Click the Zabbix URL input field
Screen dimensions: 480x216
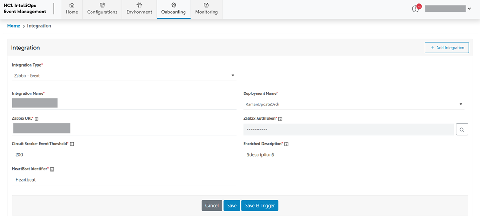point(124,129)
